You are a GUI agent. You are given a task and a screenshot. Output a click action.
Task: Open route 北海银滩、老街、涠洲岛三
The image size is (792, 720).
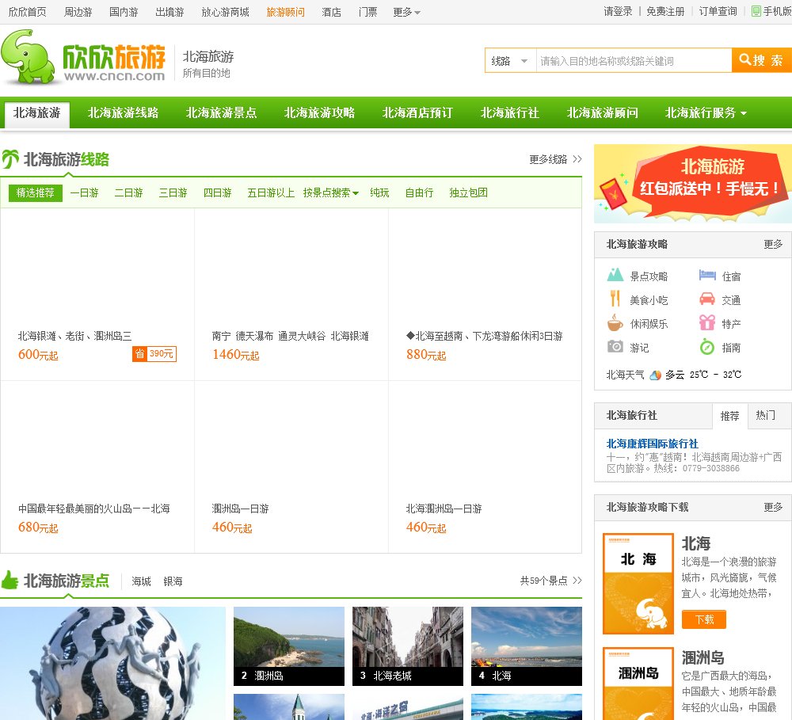coord(74,336)
